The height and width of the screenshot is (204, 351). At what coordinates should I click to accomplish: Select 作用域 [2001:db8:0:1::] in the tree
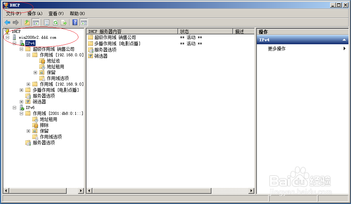[x=58, y=113]
